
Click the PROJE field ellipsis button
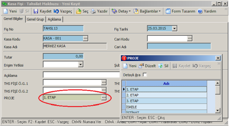click(104, 97)
